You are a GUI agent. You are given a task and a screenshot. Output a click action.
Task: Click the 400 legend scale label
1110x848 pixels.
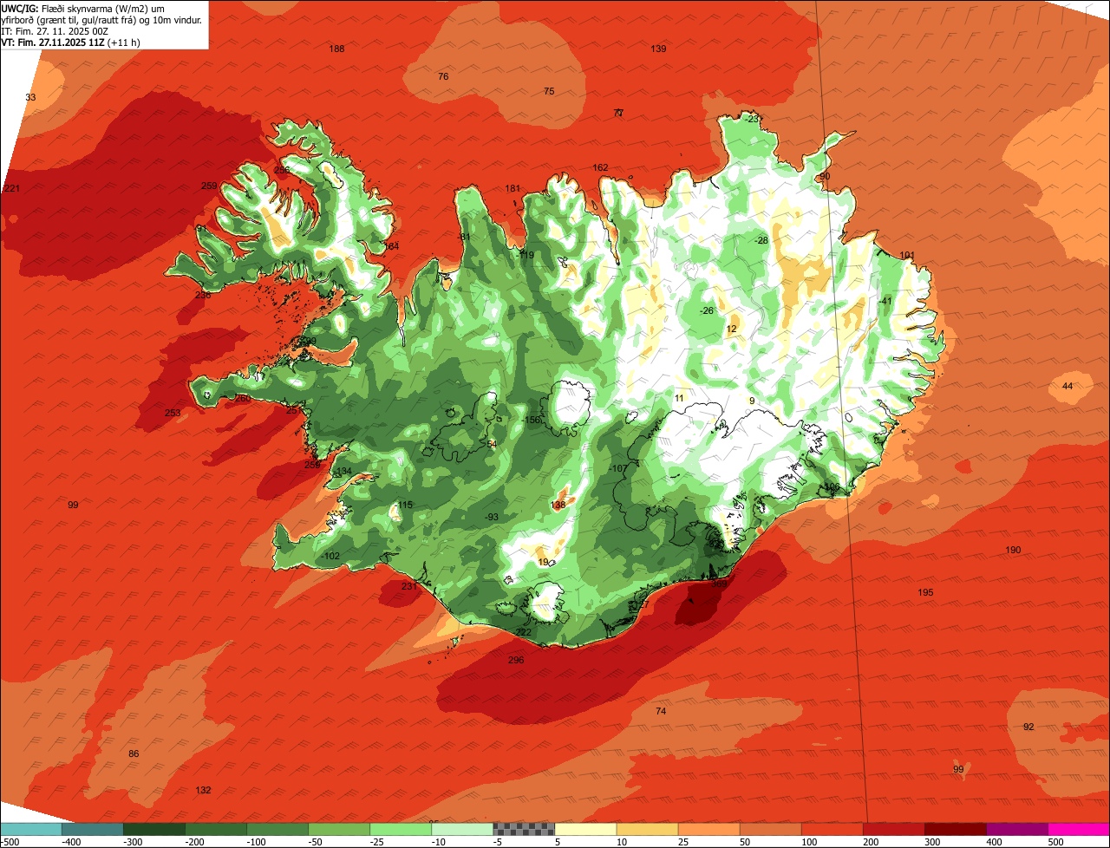coord(994,842)
